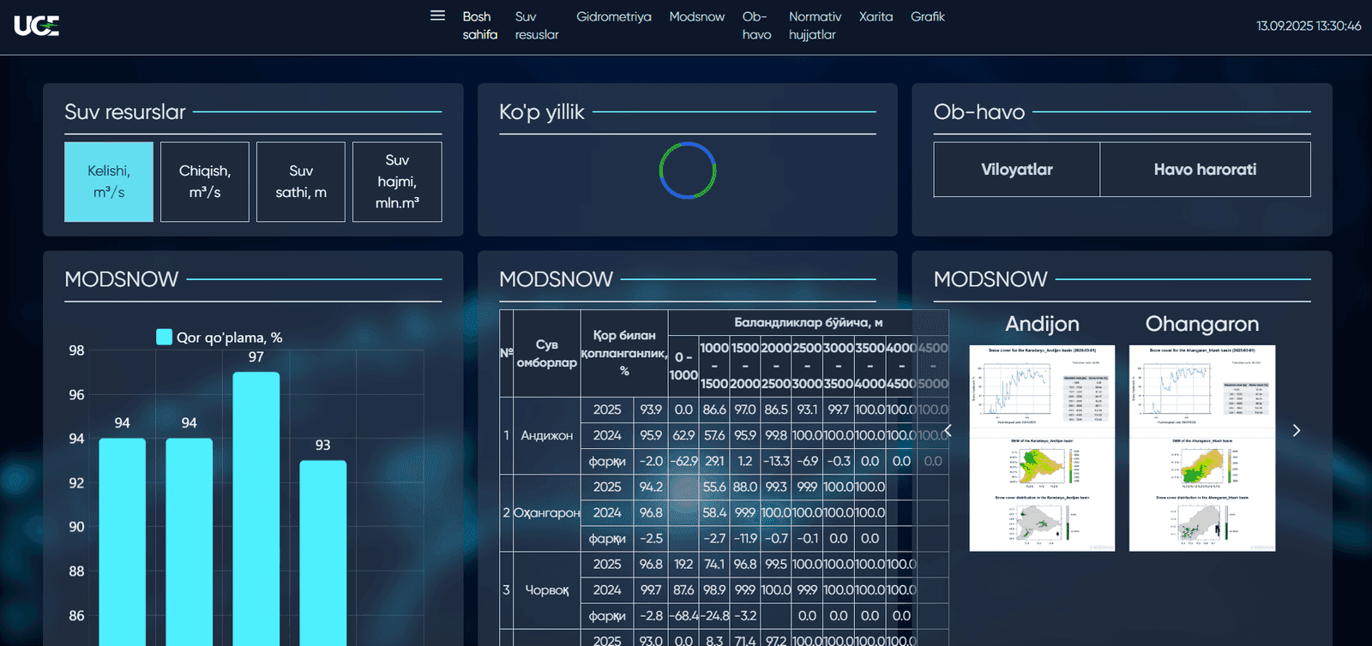
Task: Open Viloyatlar weather button
Action: 1017,170
